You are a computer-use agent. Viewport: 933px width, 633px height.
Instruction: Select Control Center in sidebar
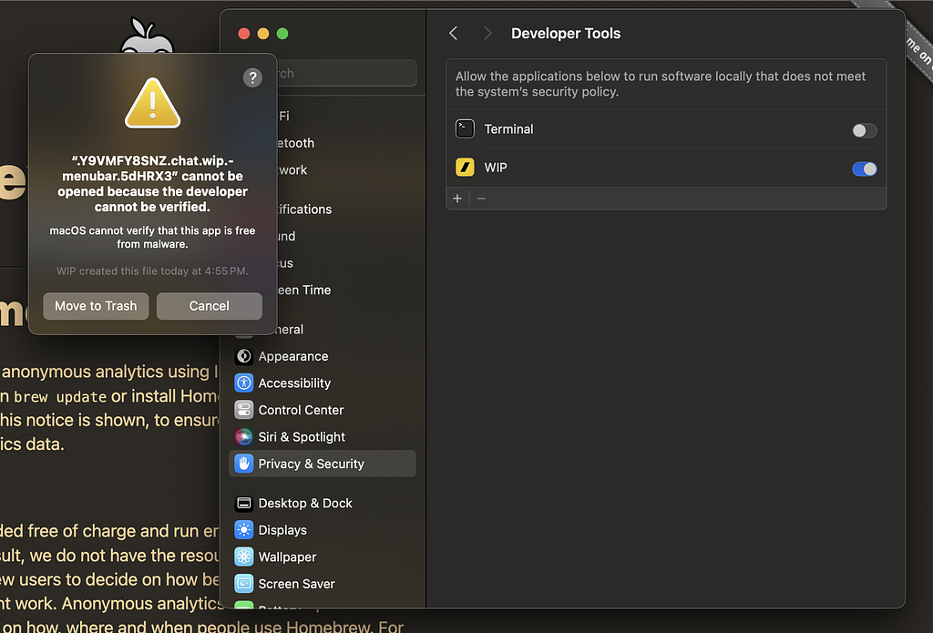pyautogui.click(x=301, y=410)
